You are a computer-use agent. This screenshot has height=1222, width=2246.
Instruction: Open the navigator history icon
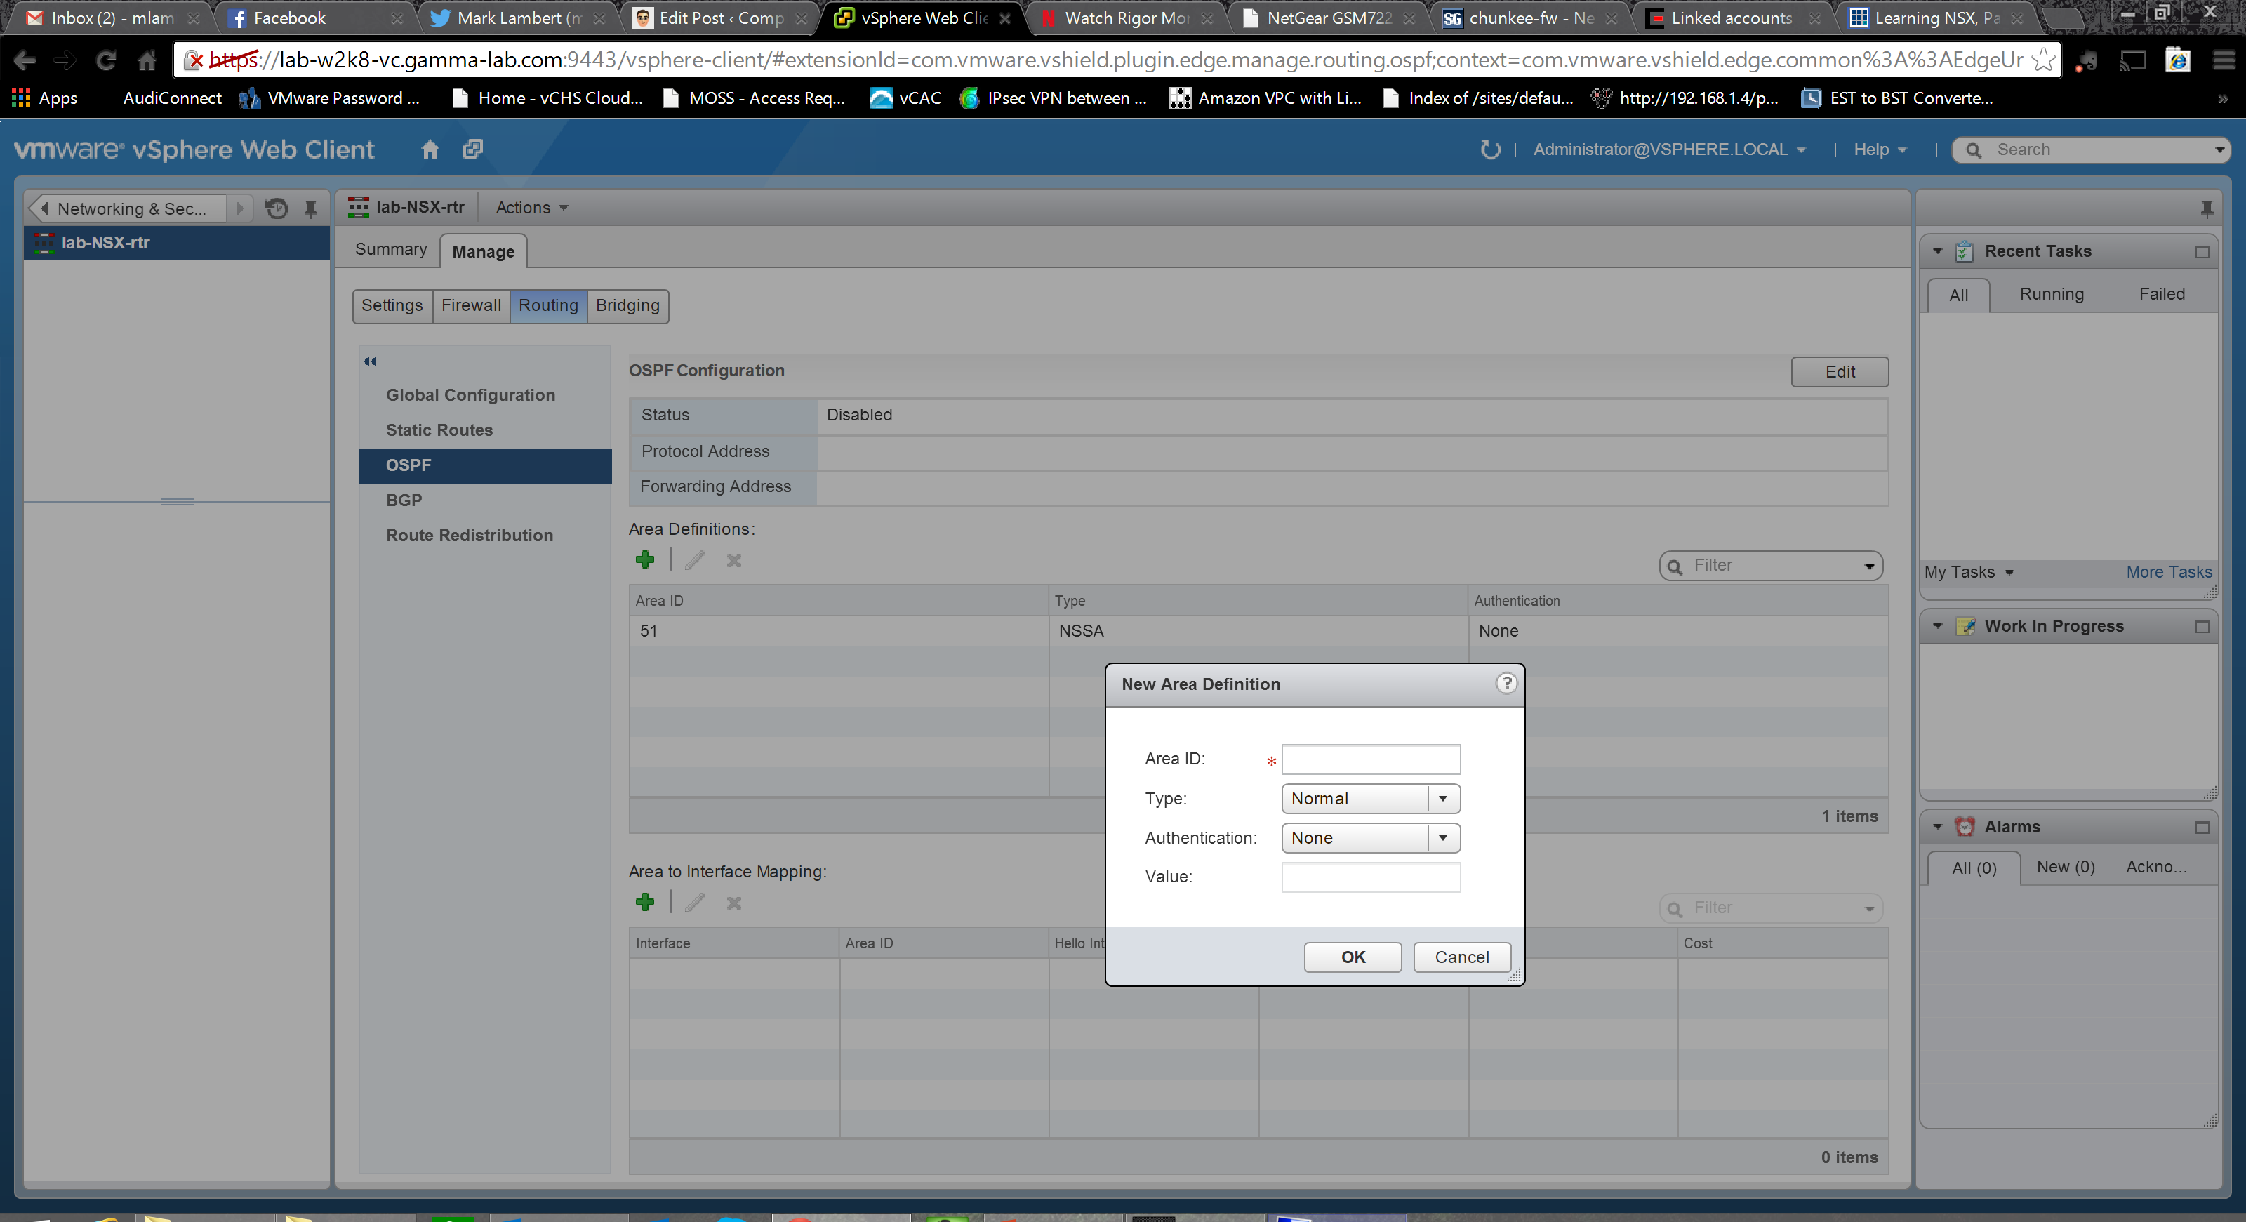[277, 208]
